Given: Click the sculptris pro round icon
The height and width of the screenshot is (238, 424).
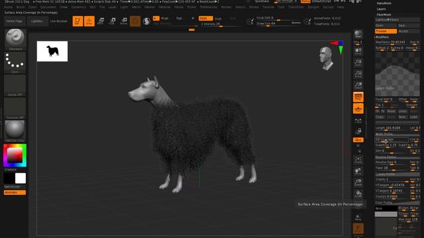Looking at the screenshot, I should pyautogui.click(x=146, y=21).
